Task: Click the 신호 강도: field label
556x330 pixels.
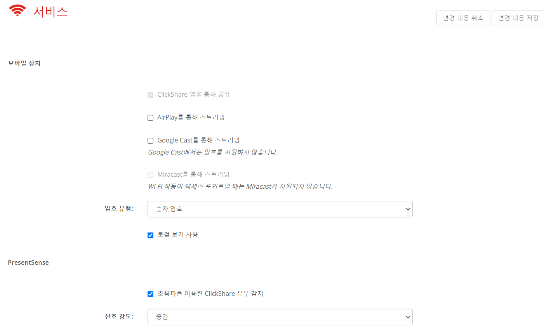Action: 119,316
